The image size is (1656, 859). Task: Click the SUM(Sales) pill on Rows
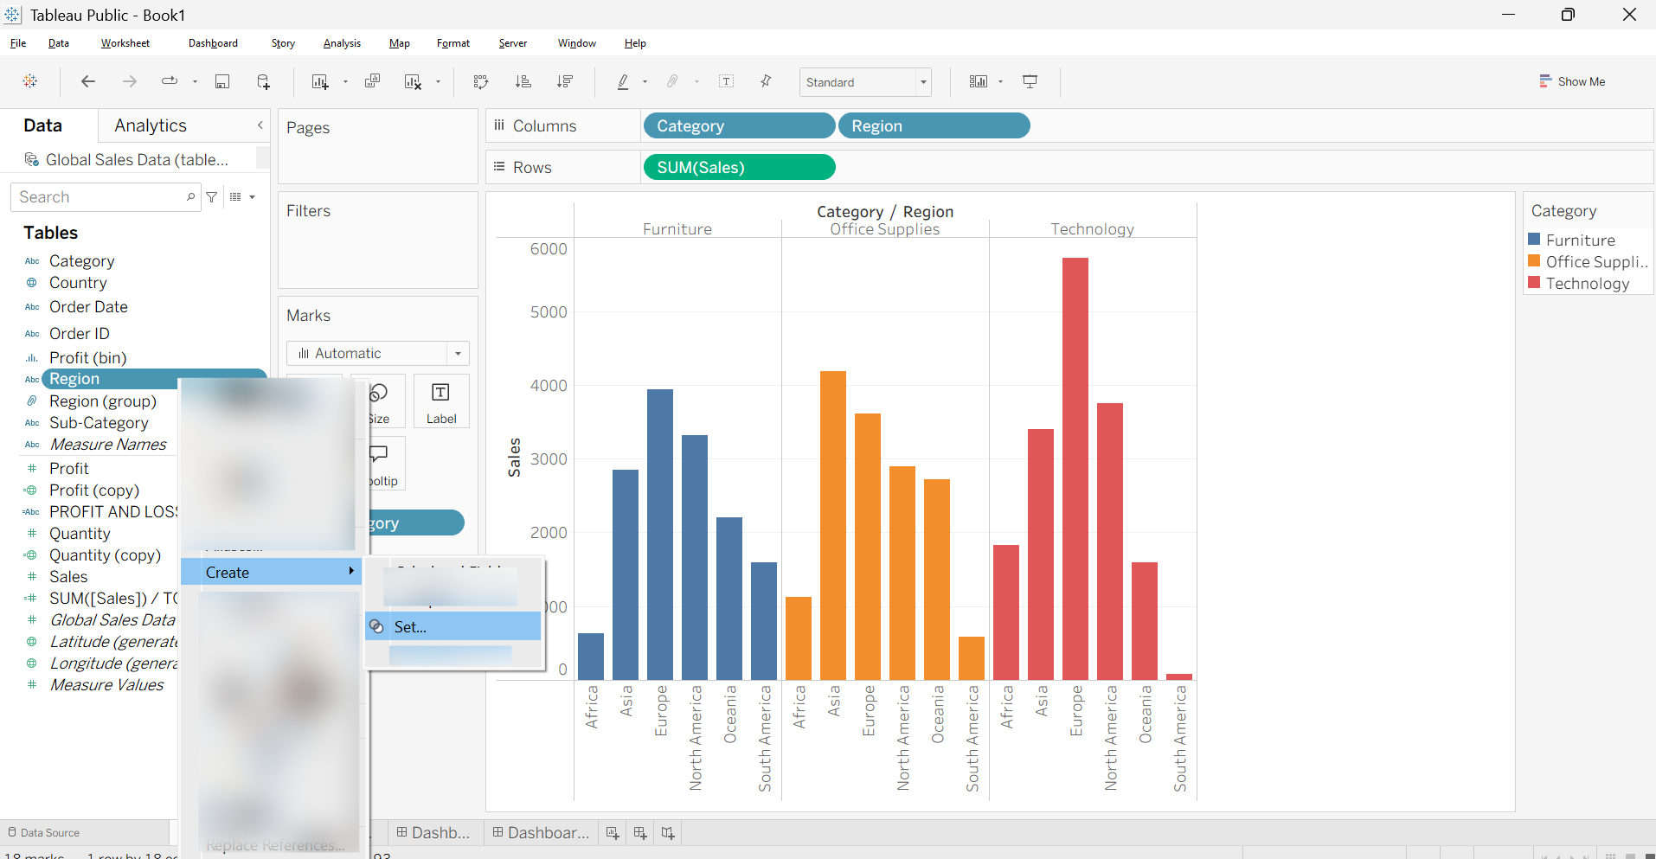tap(739, 167)
